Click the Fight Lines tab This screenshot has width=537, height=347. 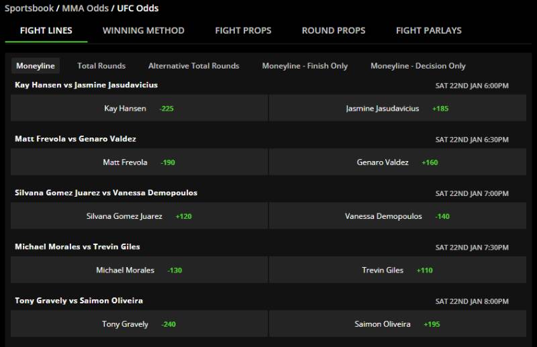pyautogui.click(x=46, y=30)
